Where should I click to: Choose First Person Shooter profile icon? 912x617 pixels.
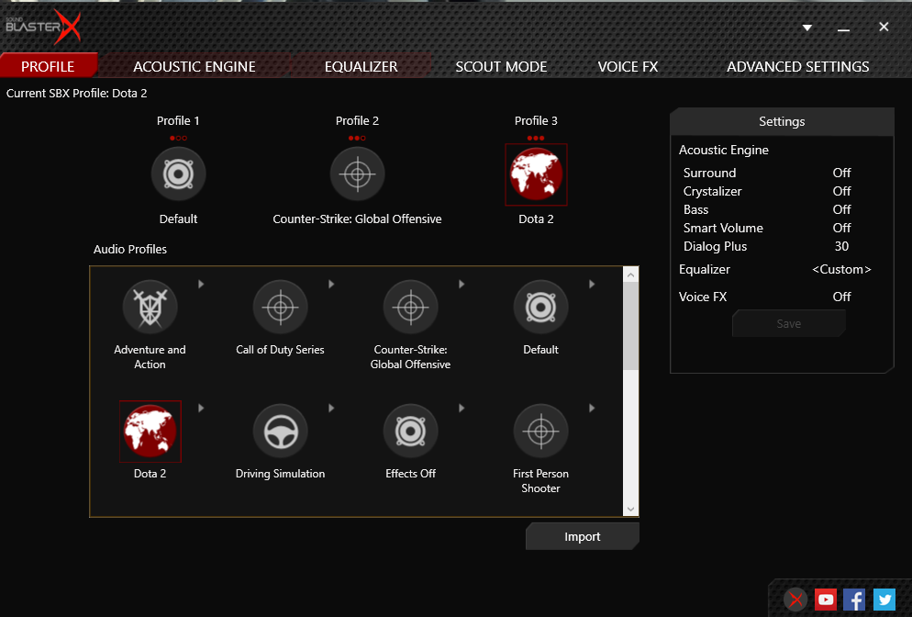click(540, 432)
